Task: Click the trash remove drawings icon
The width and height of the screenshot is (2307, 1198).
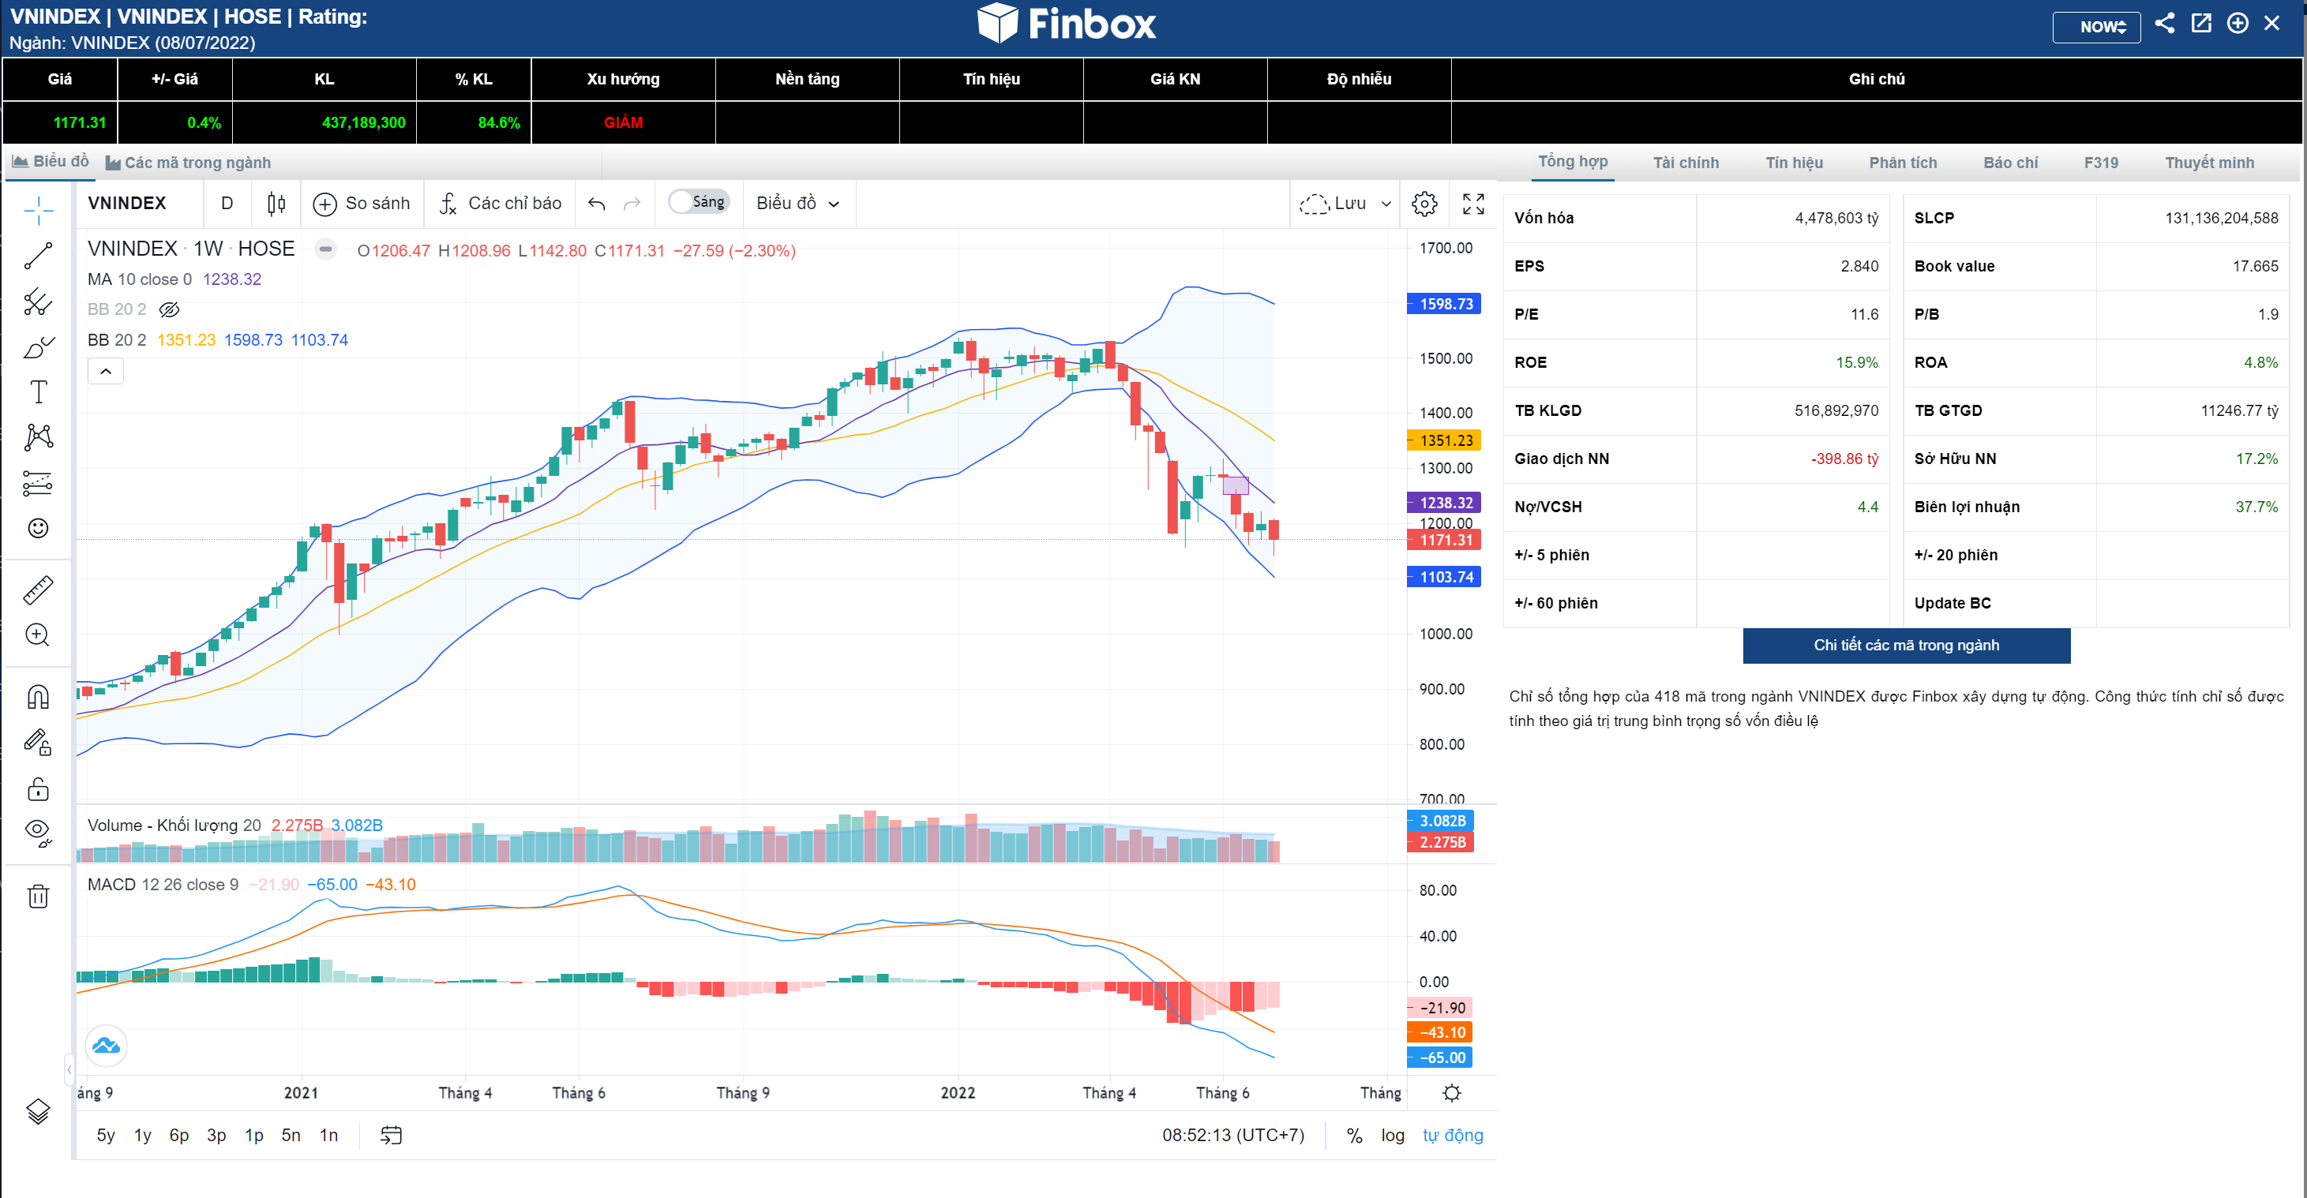Action: coord(38,897)
